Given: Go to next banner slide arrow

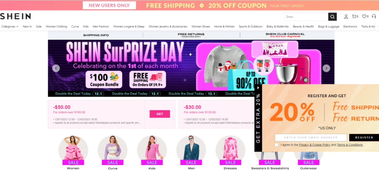Looking at the screenshot, I should pos(326,69).
